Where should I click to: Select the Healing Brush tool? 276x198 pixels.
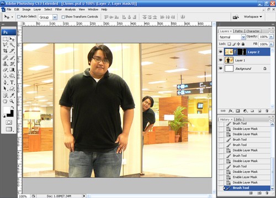click(x=5, y=58)
